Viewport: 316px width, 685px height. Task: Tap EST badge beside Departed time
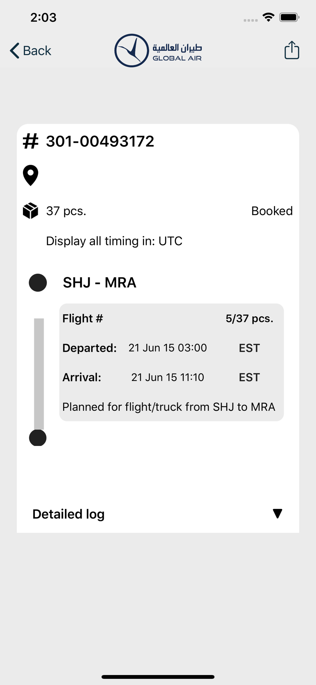click(249, 348)
